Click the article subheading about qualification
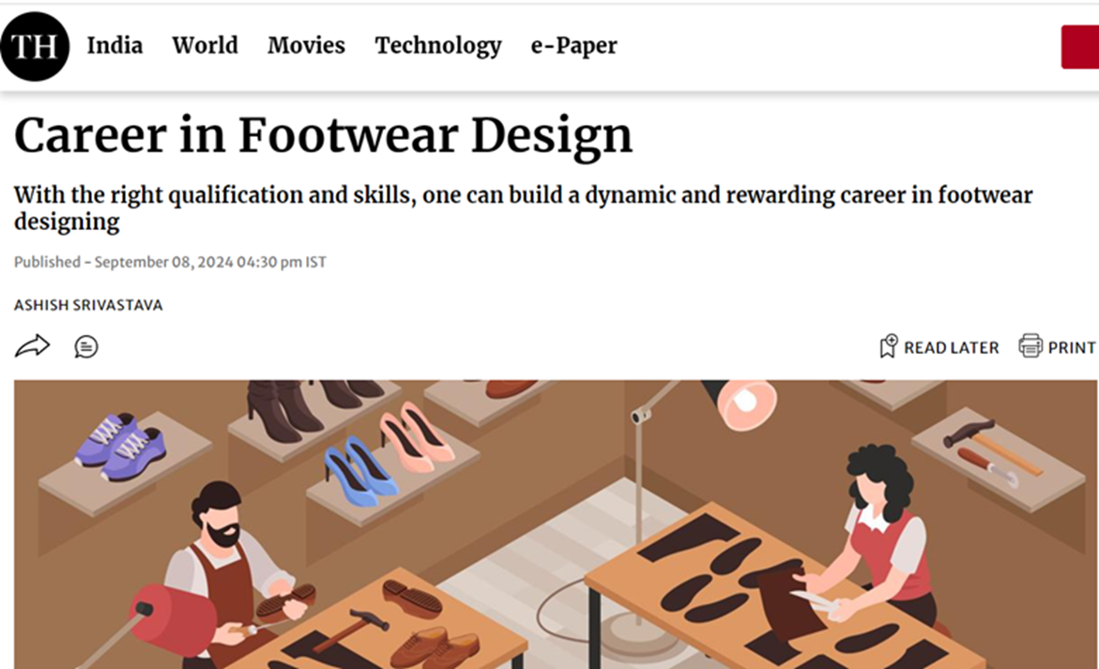 pyautogui.click(x=523, y=207)
